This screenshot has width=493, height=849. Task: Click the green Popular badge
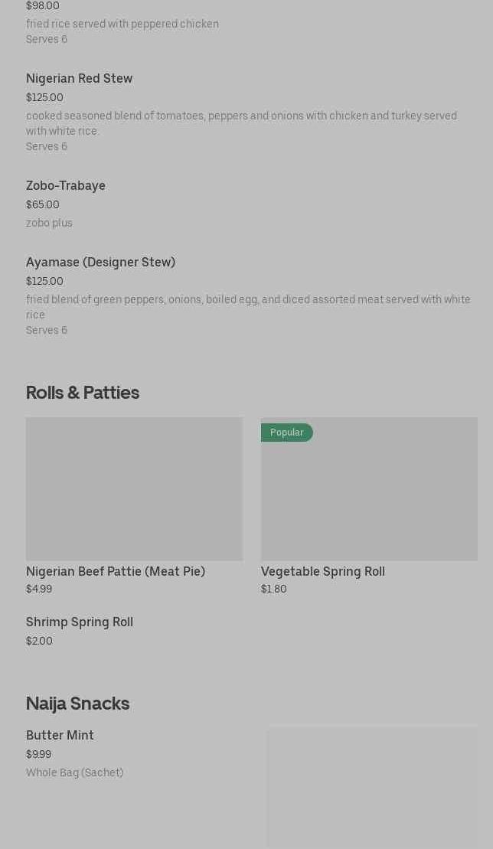pos(286,433)
